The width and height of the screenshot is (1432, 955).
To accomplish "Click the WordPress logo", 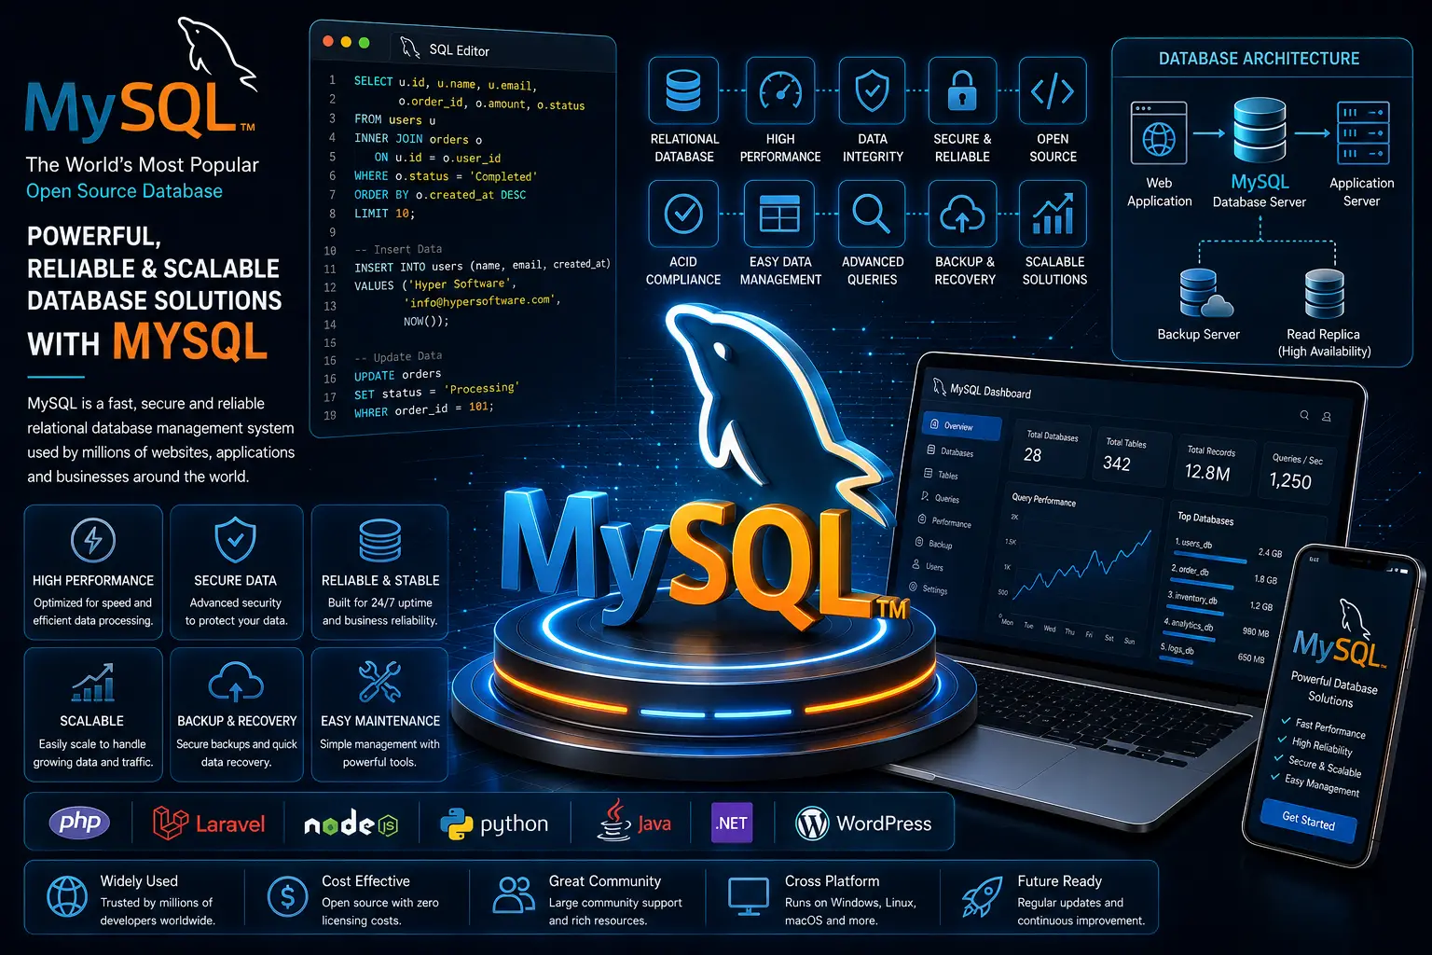I will [x=863, y=824].
